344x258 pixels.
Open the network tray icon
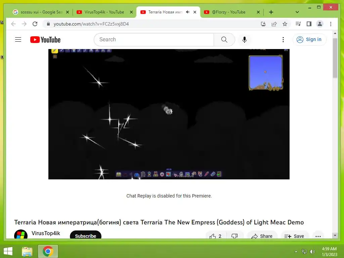[x=304, y=252]
